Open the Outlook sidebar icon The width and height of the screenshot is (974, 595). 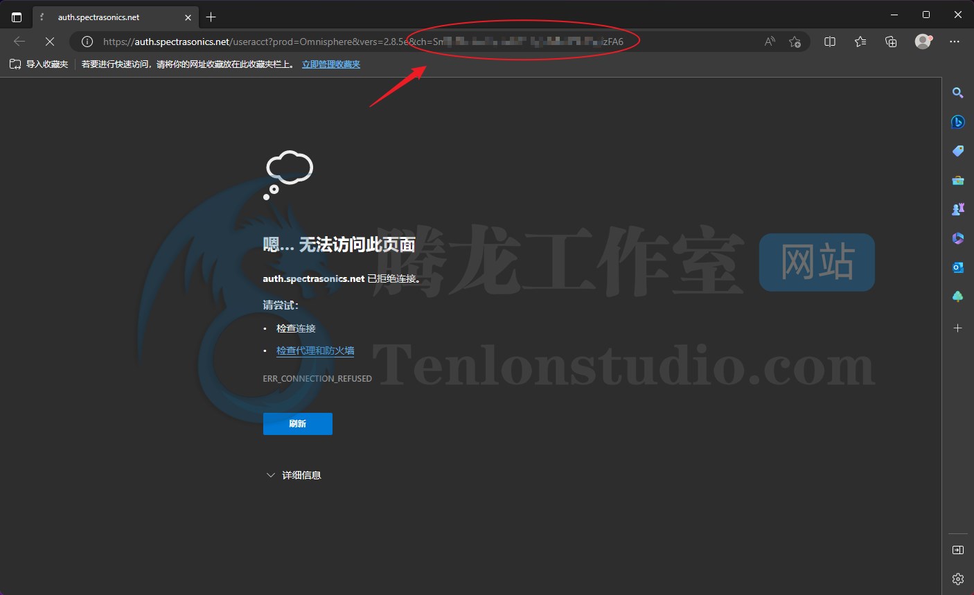pyautogui.click(x=958, y=267)
